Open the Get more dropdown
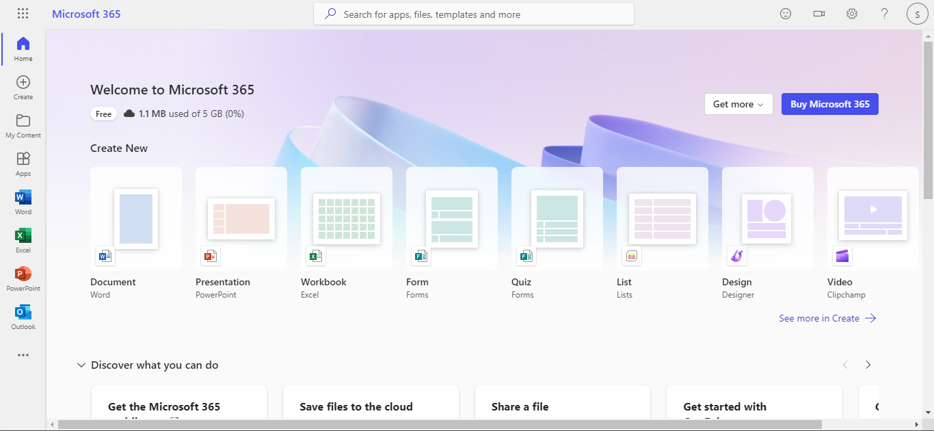Viewport: 934px width, 431px height. click(x=738, y=103)
